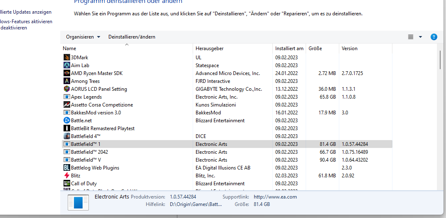This screenshot has height=218, width=446.
Task: Click the Assetto Corsa Competizione icon
Action: tap(66, 105)
